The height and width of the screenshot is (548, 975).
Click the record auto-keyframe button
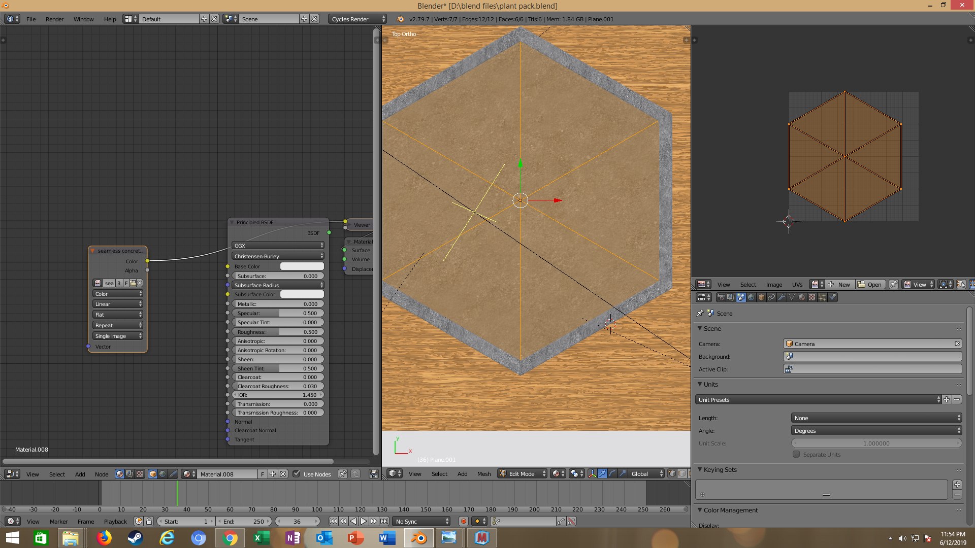coord(463,521)
